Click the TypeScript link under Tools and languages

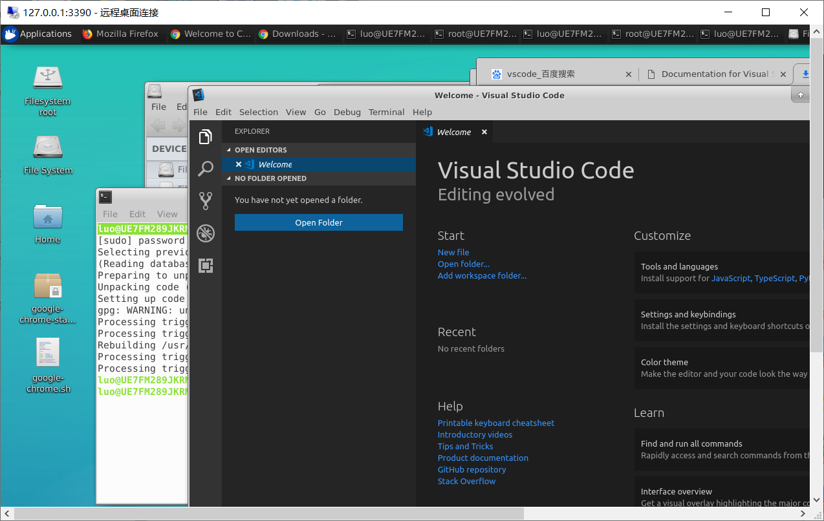[775, 278]
